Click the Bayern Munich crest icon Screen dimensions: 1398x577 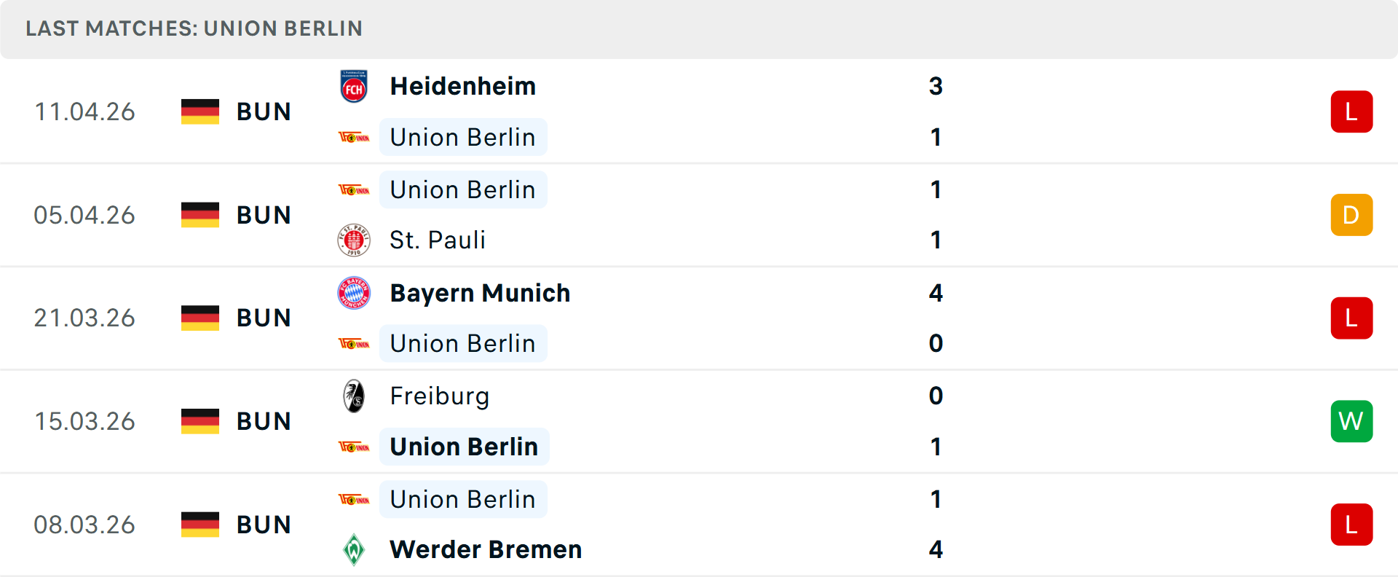pos(354,293)
